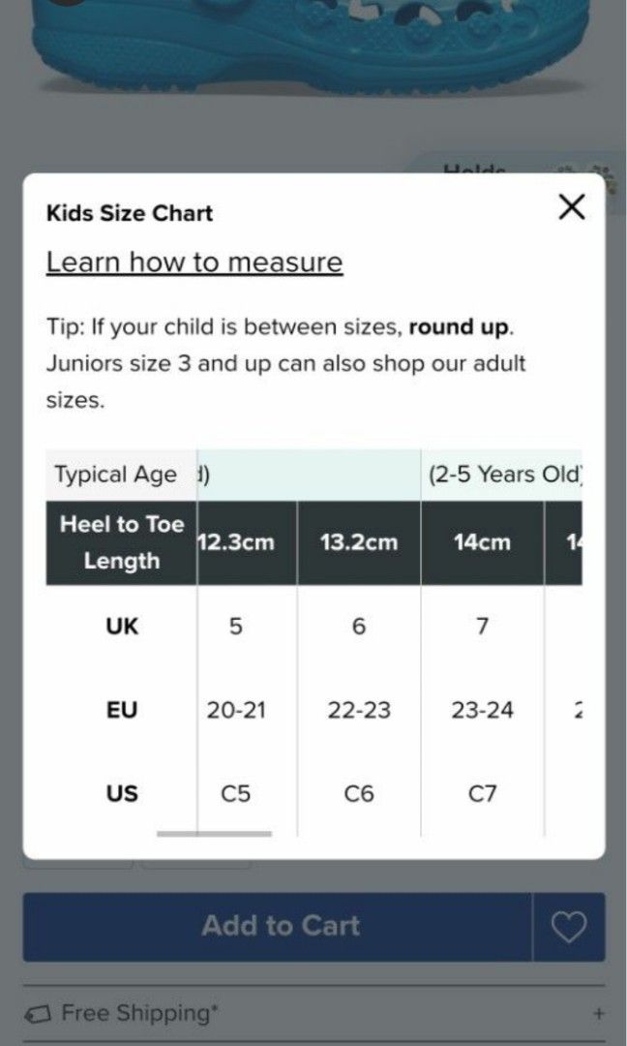
Task: Click the Heel to Toe Length header
Action: click(x=121, y=542)
